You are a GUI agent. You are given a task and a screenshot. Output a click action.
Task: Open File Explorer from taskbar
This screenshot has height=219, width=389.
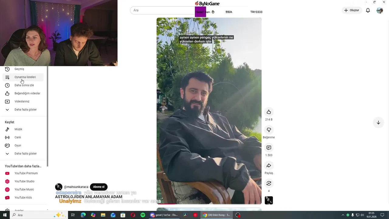[x=103, y=215]
